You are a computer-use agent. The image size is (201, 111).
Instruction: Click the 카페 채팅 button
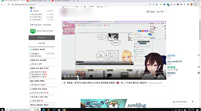click(42, 43)
